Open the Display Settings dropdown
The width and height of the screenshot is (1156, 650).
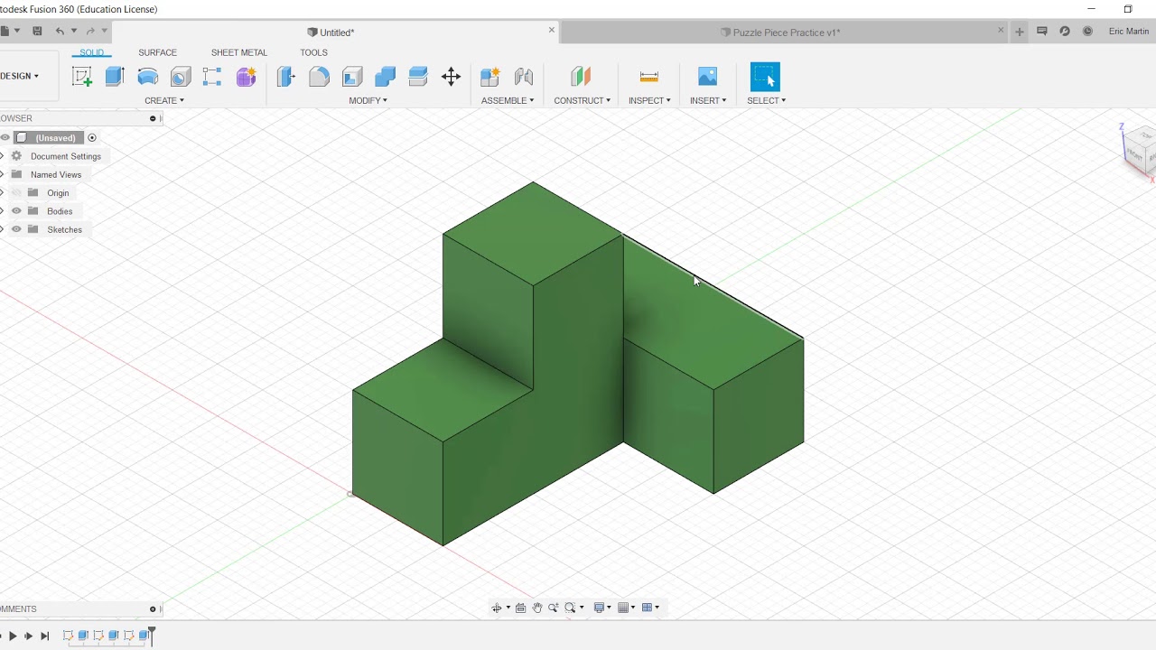point(601,608)
